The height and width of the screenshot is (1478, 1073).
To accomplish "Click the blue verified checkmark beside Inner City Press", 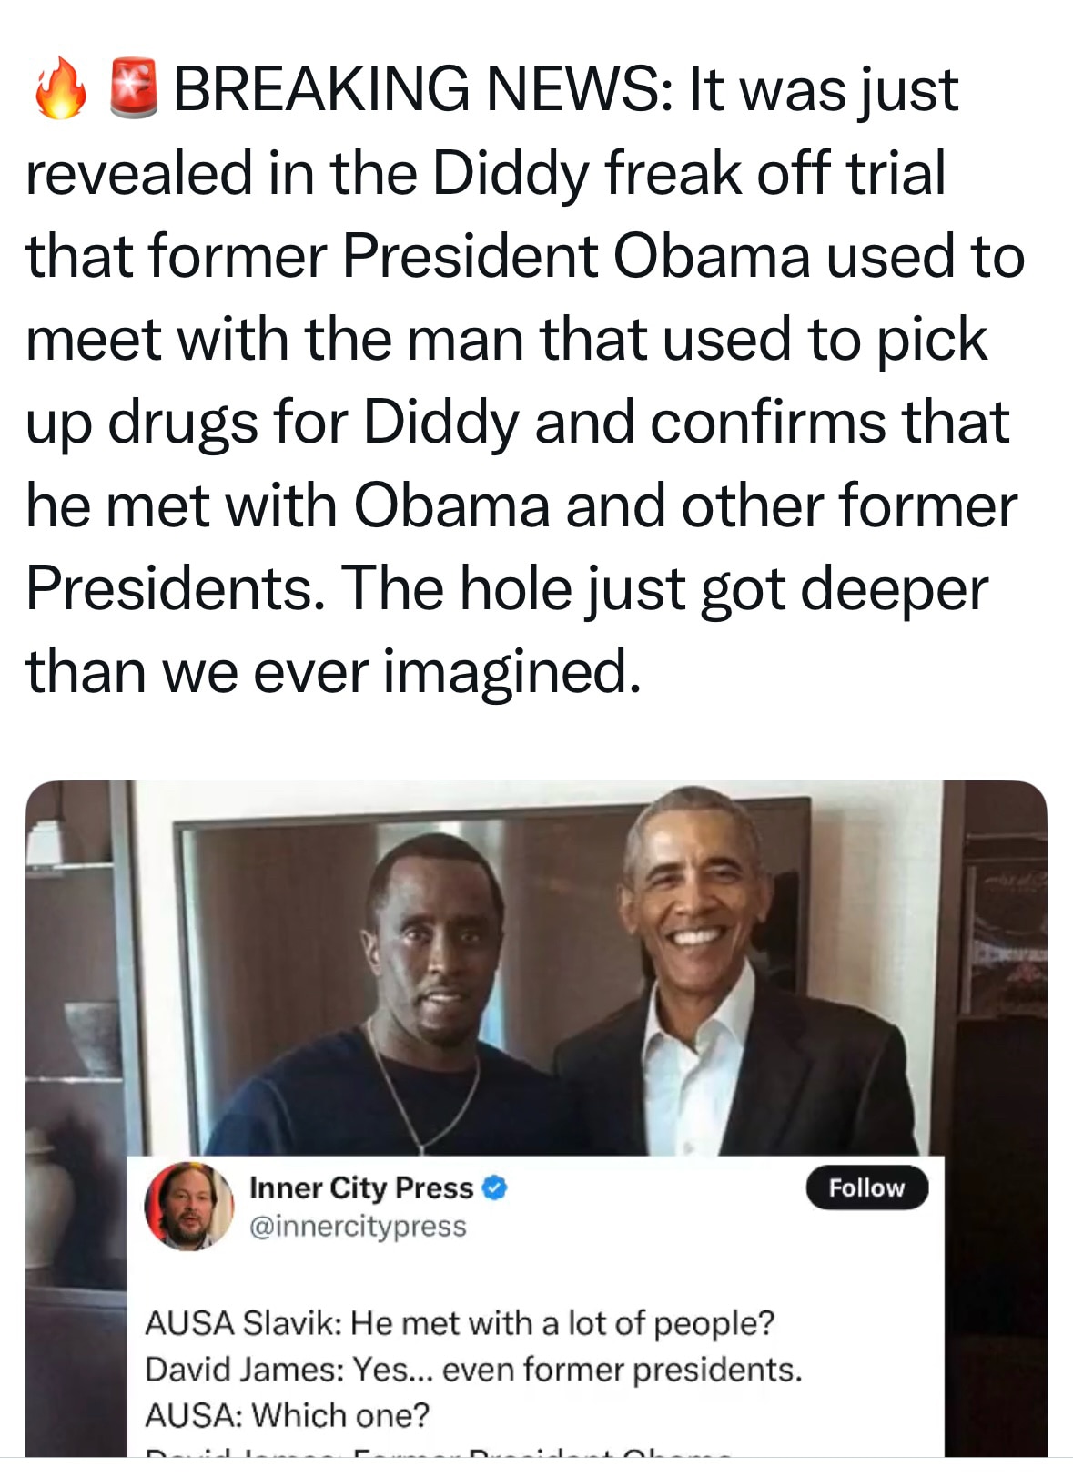I will pyautogui.click(x=492, y=1187).
